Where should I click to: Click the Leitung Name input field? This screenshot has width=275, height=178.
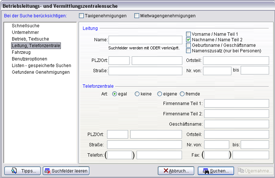145,40
